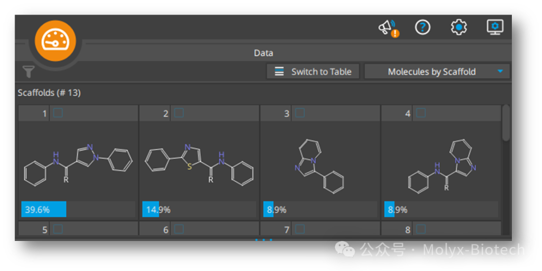Viewport: 542px width, 271px height.
Task: Check the checkbox for scaffold 4
Action: [x=421, y=113]
